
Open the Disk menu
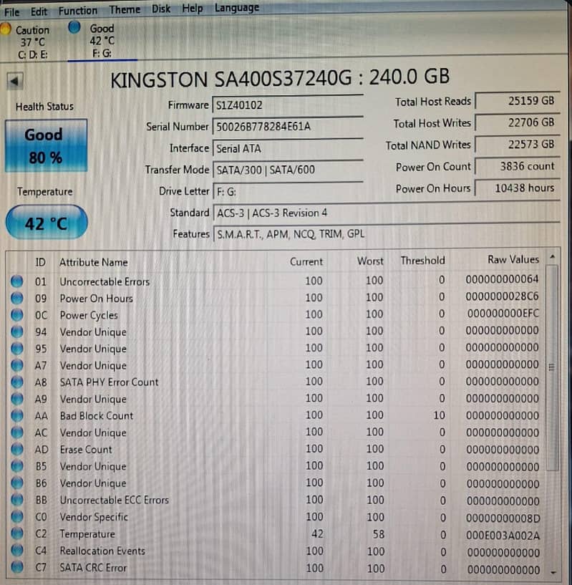(161, 9)
